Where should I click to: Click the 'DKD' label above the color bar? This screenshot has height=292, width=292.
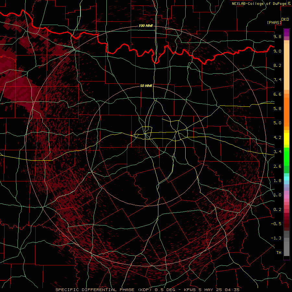click(x=285, y=19)
